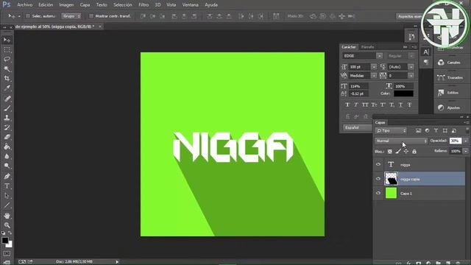Select the Move tool in the toolbox
Screen dimensions: 471x265
click(7, 40)
